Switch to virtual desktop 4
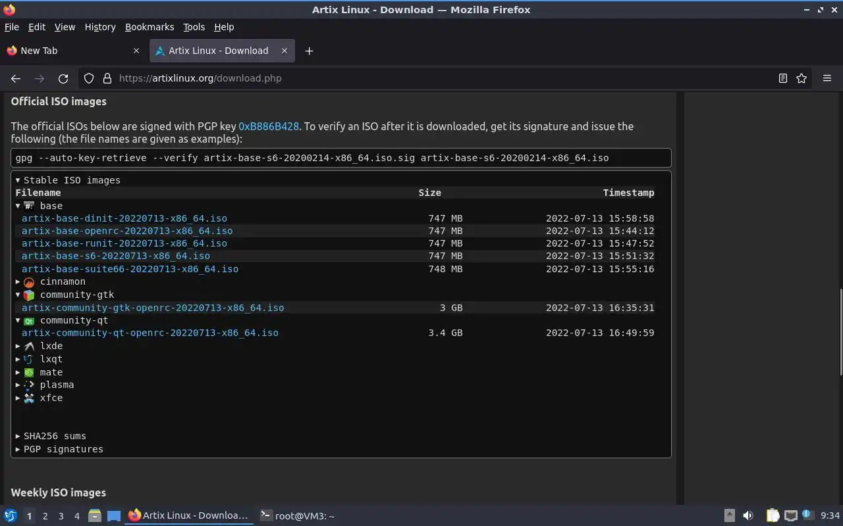The width and height of the screenshot is (843, 526). tap(76, 516)
